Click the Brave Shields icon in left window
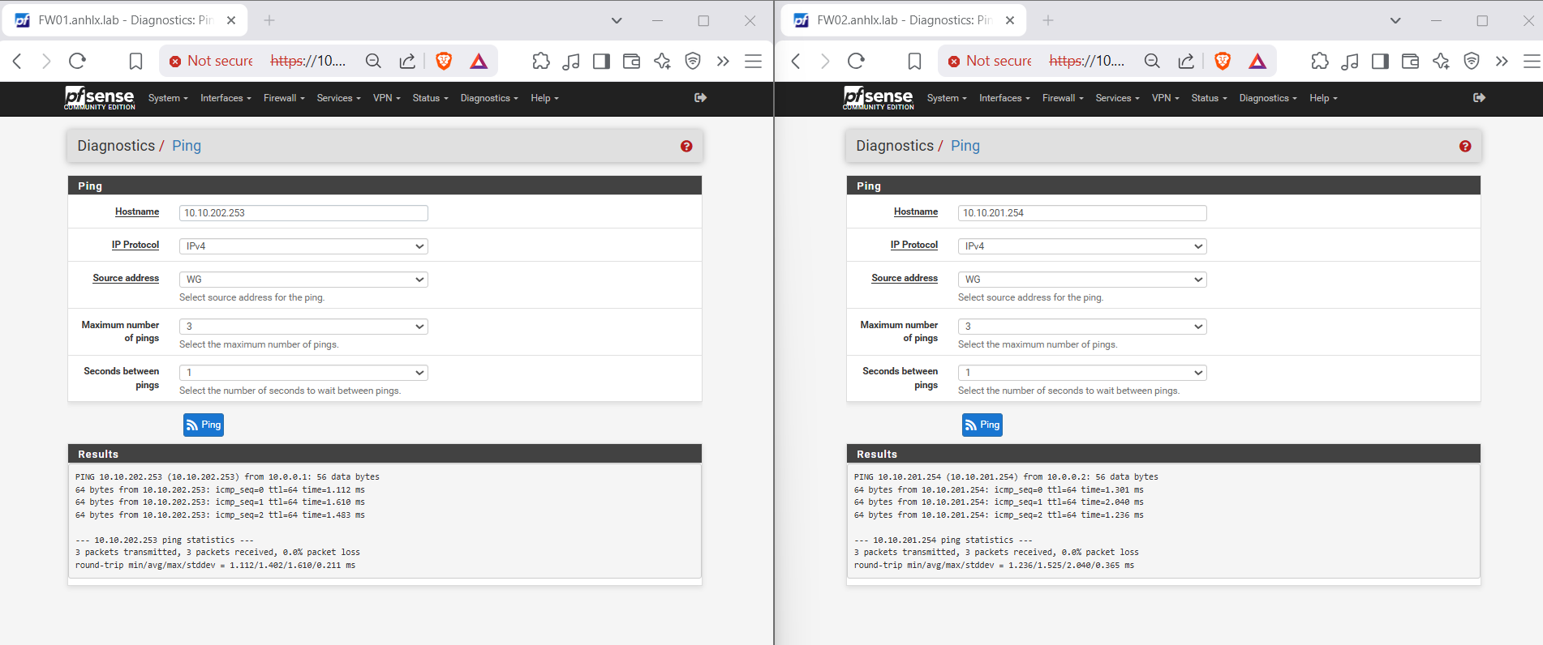The image size is (1543, 645). (444, 61)
